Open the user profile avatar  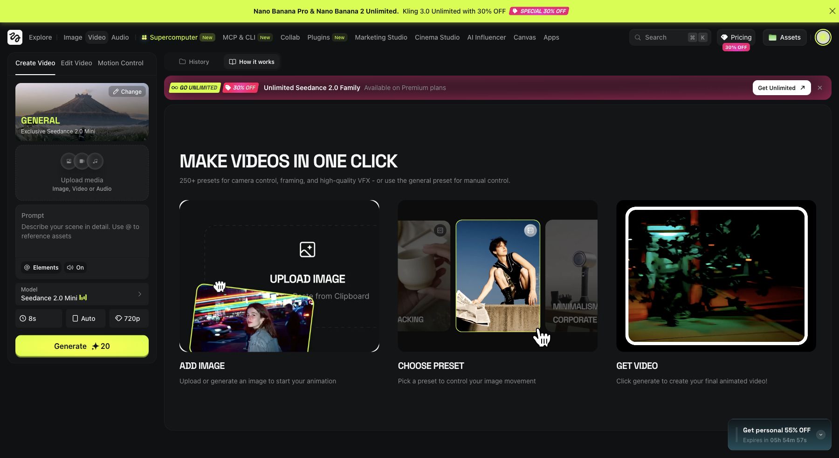[823, 37]
